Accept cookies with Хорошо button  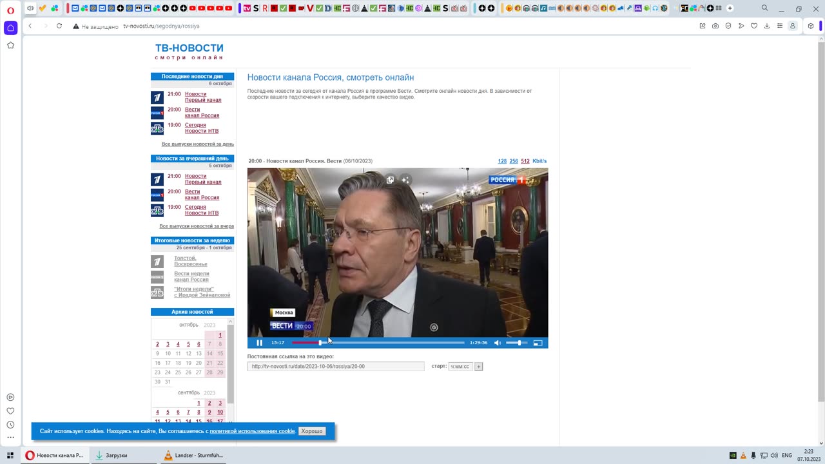tap(312, 431)
